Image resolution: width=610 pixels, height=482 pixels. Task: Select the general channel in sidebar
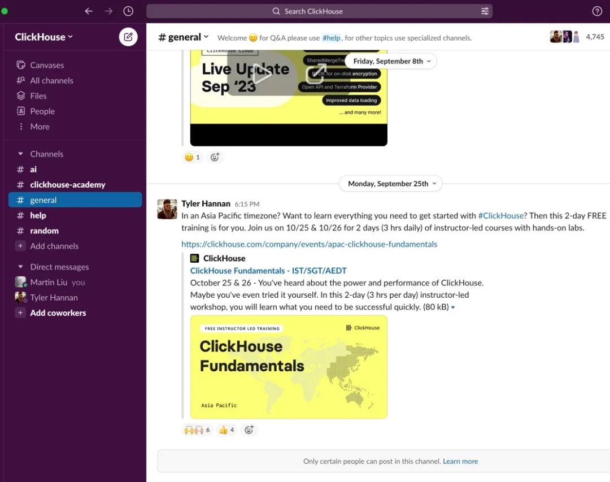coord(75,199)
